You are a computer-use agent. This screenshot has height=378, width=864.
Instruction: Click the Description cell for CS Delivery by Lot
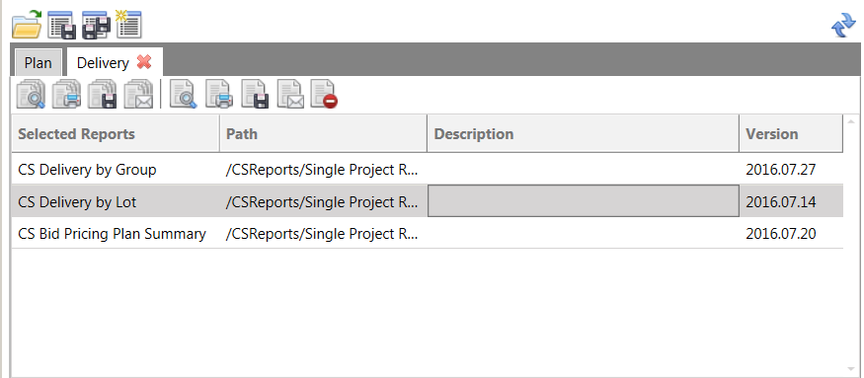click(584, 201)
